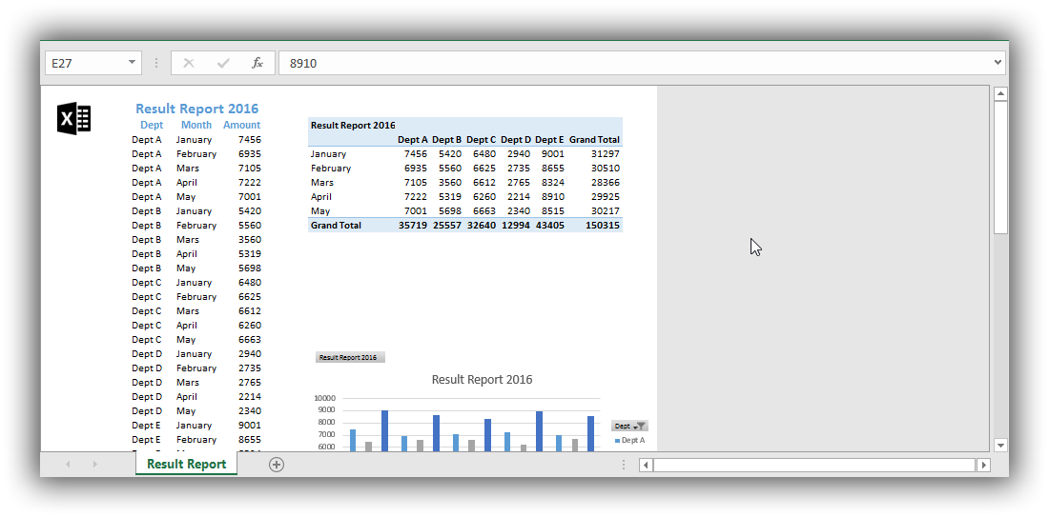Select cell 31297 in Grand Total column
Image resolution: width=1049 pixels, height=517 pixels.
click(x=606, y=153)
